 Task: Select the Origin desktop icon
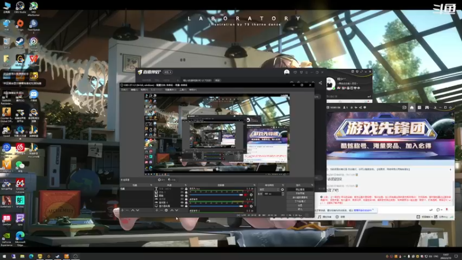click(20, 25)
